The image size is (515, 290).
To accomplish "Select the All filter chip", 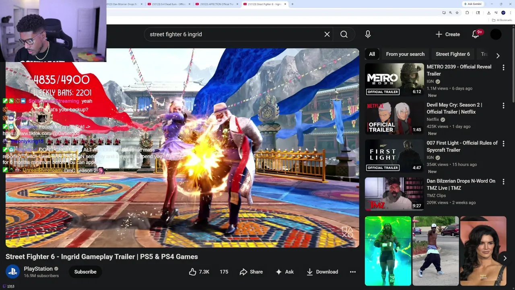I will point(372,54).
